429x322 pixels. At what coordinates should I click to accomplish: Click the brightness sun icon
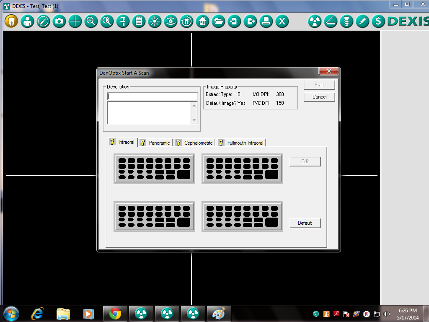tap(155, 21)
